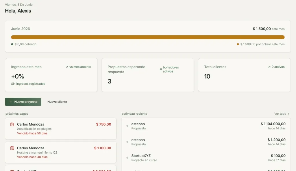This screenshot has height=171, width=296.
Task: Select the esteban $1.200,00 proposal entry
Action: (x=206, y=142)
